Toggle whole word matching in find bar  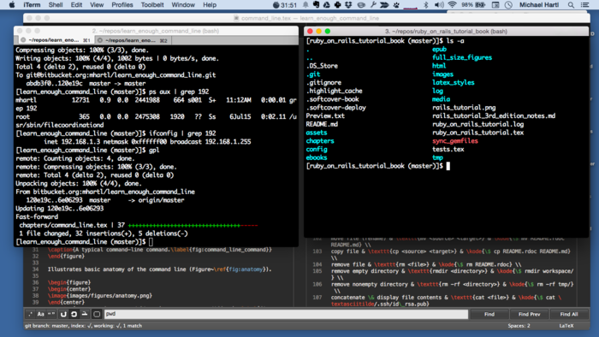point(51,314)
